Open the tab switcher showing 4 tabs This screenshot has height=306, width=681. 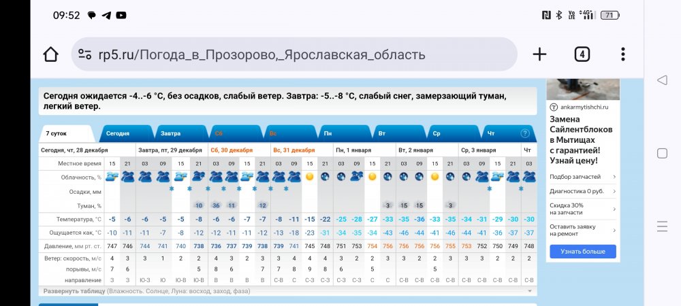(x=582, y=54)
